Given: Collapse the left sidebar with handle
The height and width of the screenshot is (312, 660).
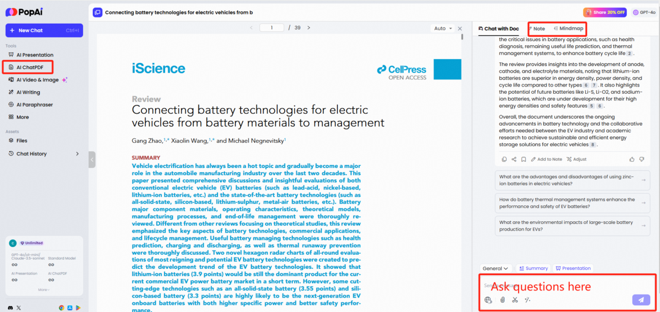Looking at the screenshot, I should (x=92, y=160).
